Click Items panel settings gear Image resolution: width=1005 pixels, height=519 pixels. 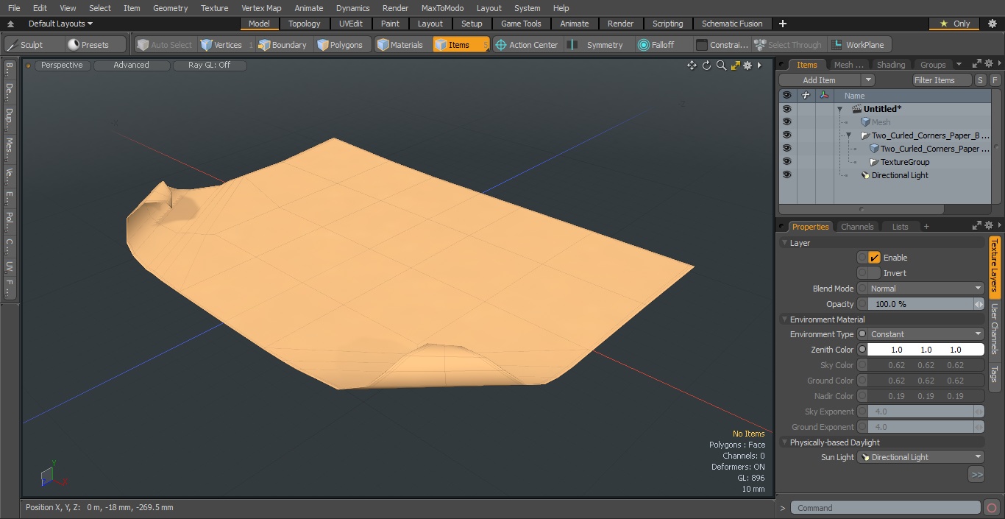tap(989, 64)
